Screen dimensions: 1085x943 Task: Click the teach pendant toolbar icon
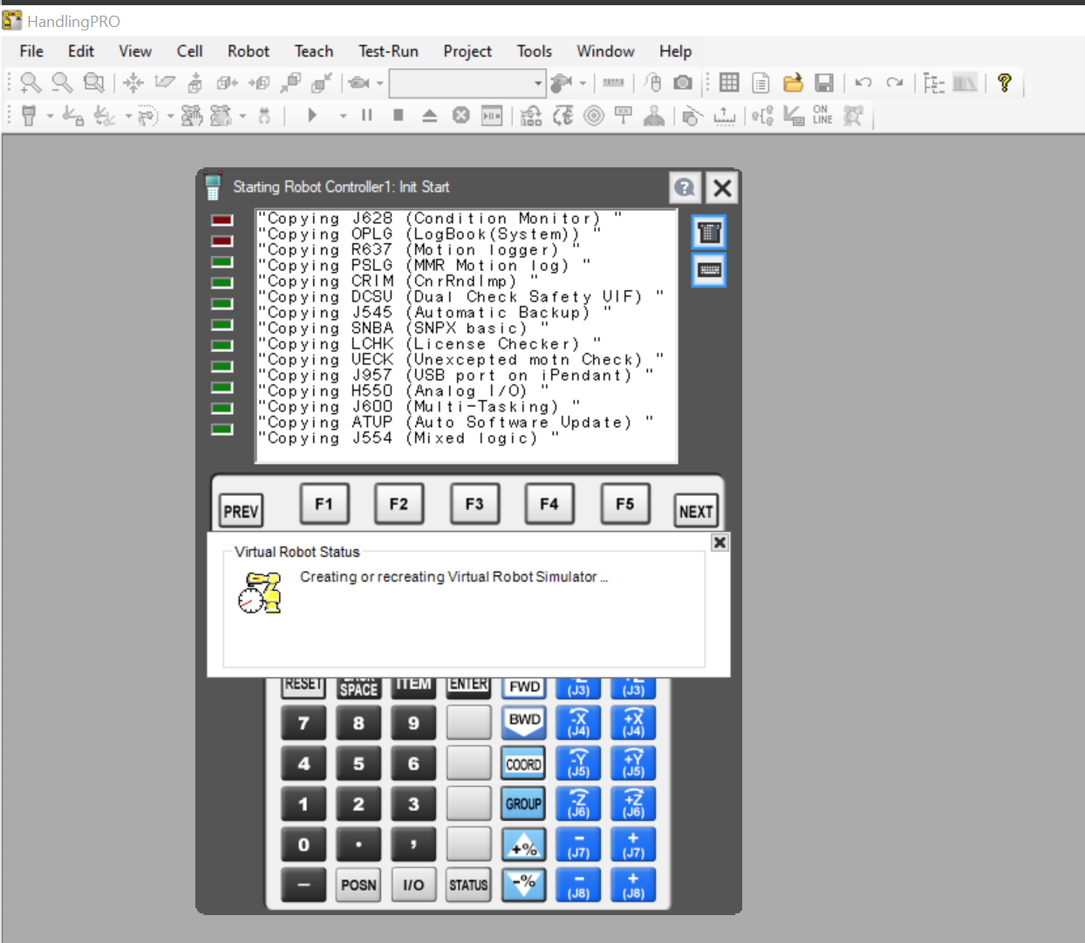tap(29, 115)
